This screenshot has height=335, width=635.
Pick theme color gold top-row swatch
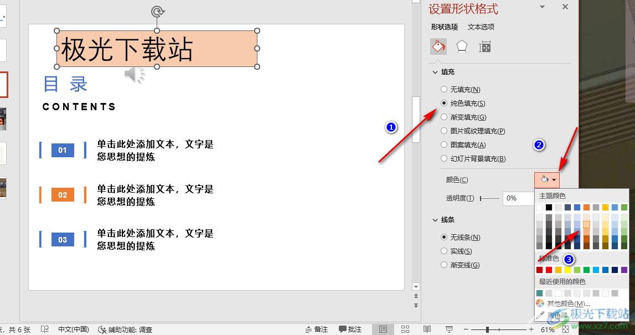click(x=606, y=208)
